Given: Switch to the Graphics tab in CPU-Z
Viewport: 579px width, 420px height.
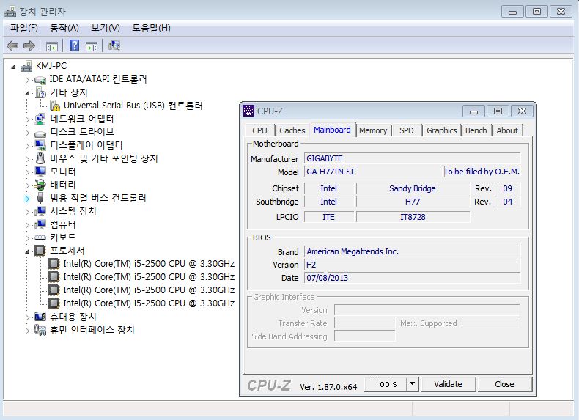Looking at the screenshot, I should [x=442, y=130].
